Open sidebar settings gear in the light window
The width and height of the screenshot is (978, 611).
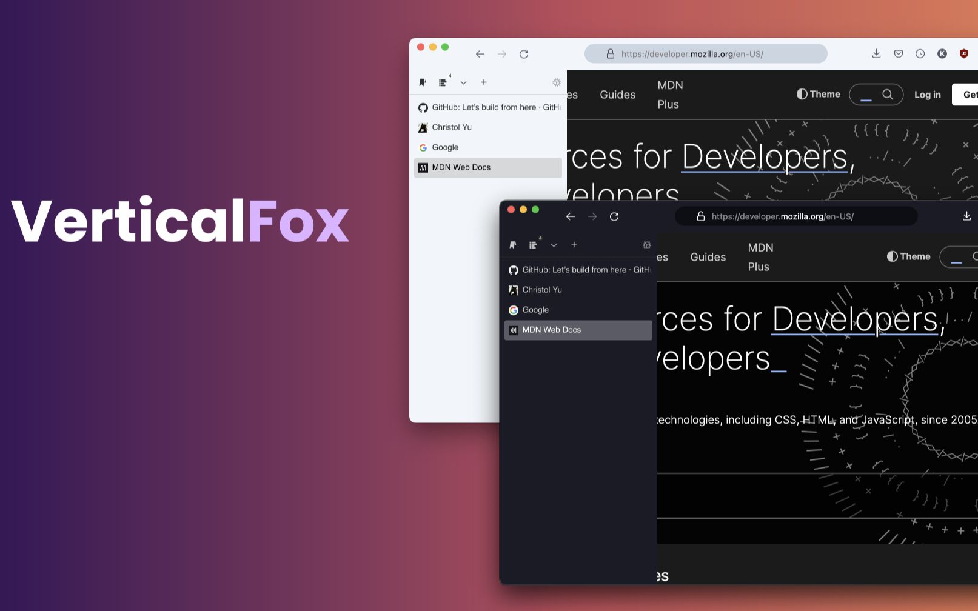click(556, 82)
